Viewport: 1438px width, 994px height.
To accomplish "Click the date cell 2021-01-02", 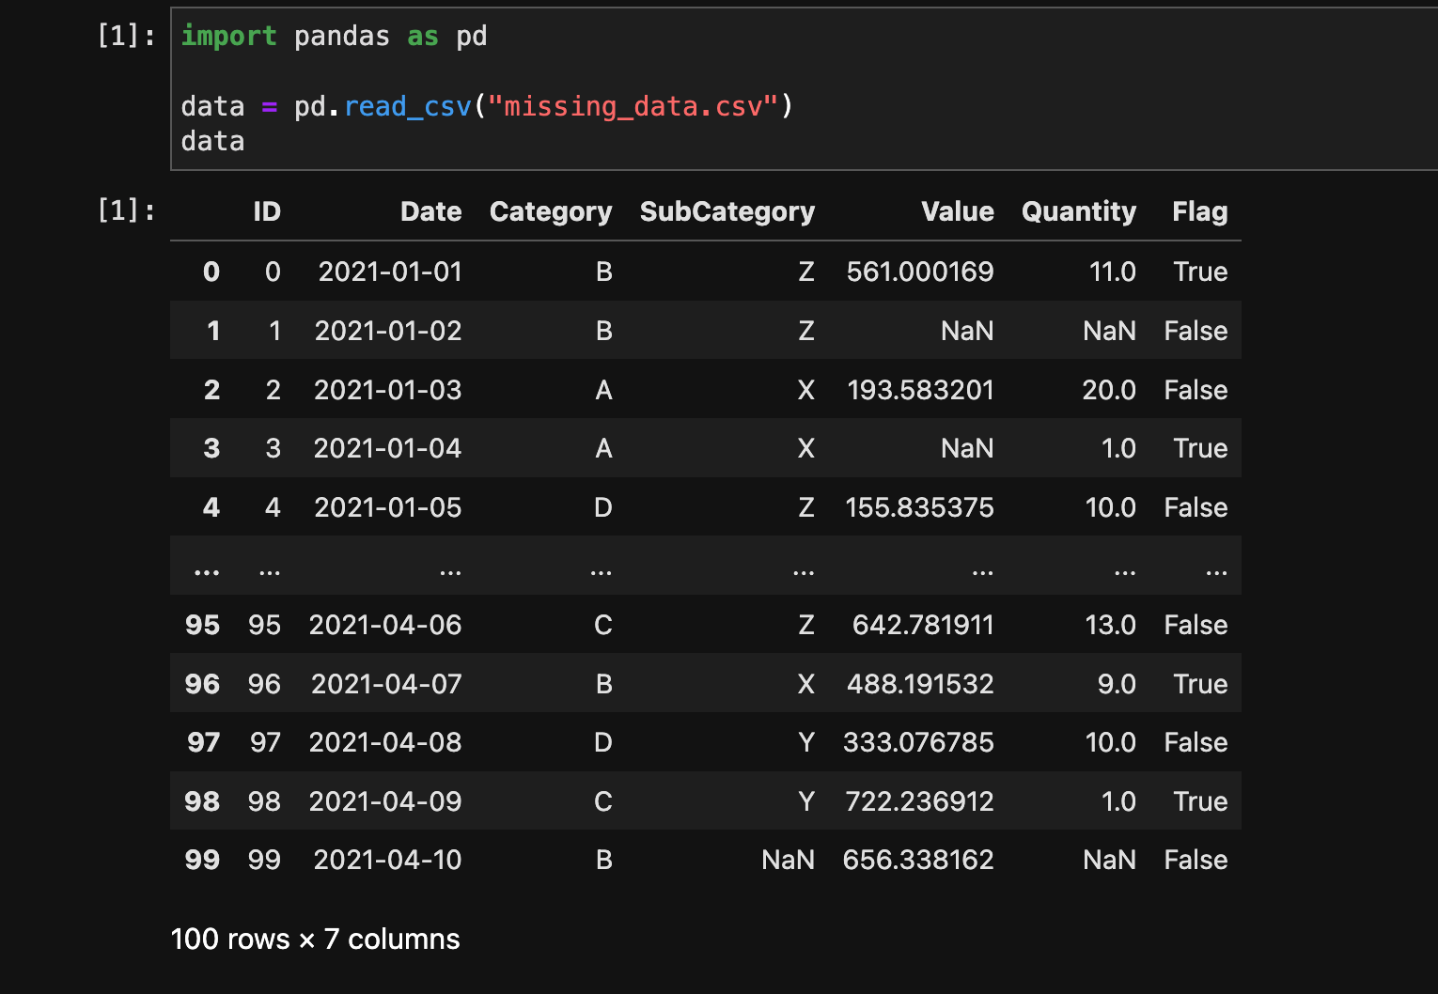I will pos(388,331).
